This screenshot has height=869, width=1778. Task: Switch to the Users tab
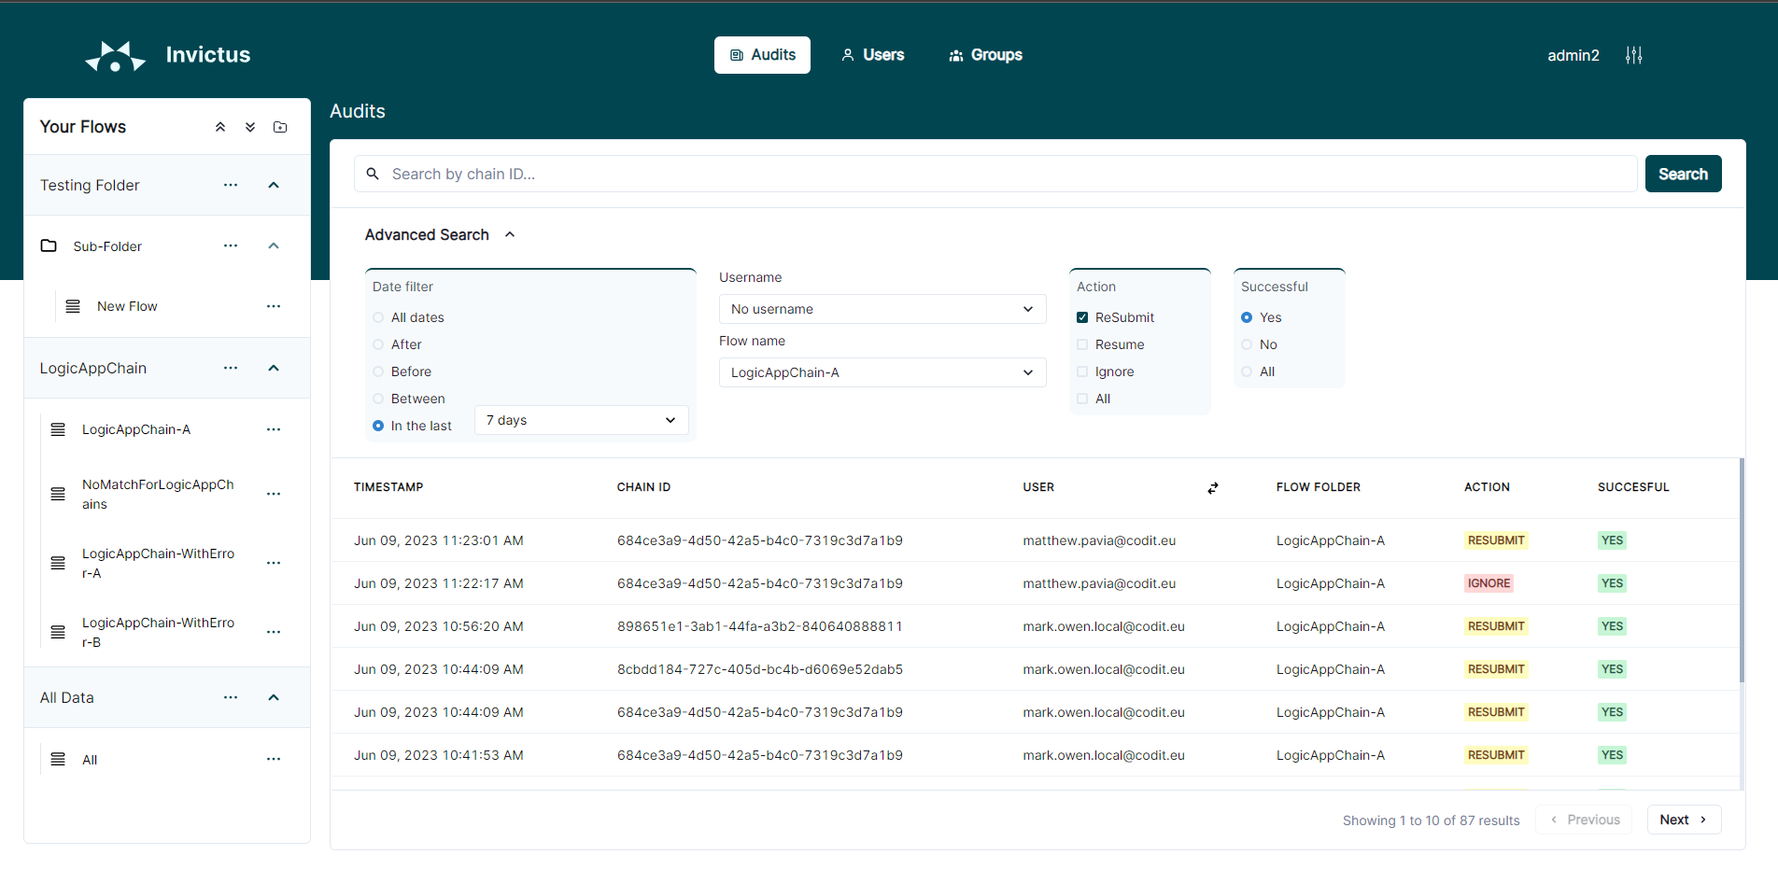tap(872, 55)
